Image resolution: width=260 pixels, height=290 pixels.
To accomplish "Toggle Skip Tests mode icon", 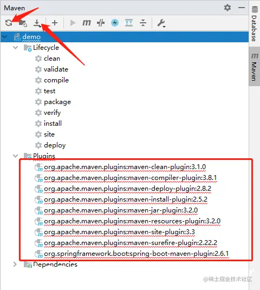I will point(101,23).
